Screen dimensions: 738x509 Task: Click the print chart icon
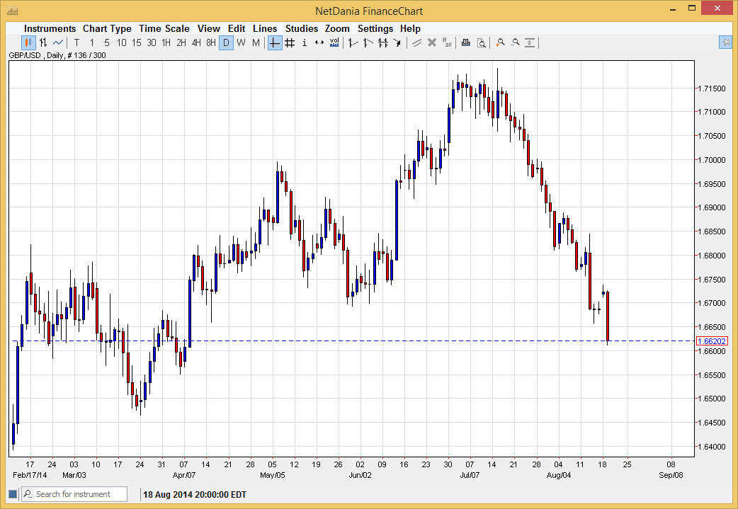click(465, 42)
